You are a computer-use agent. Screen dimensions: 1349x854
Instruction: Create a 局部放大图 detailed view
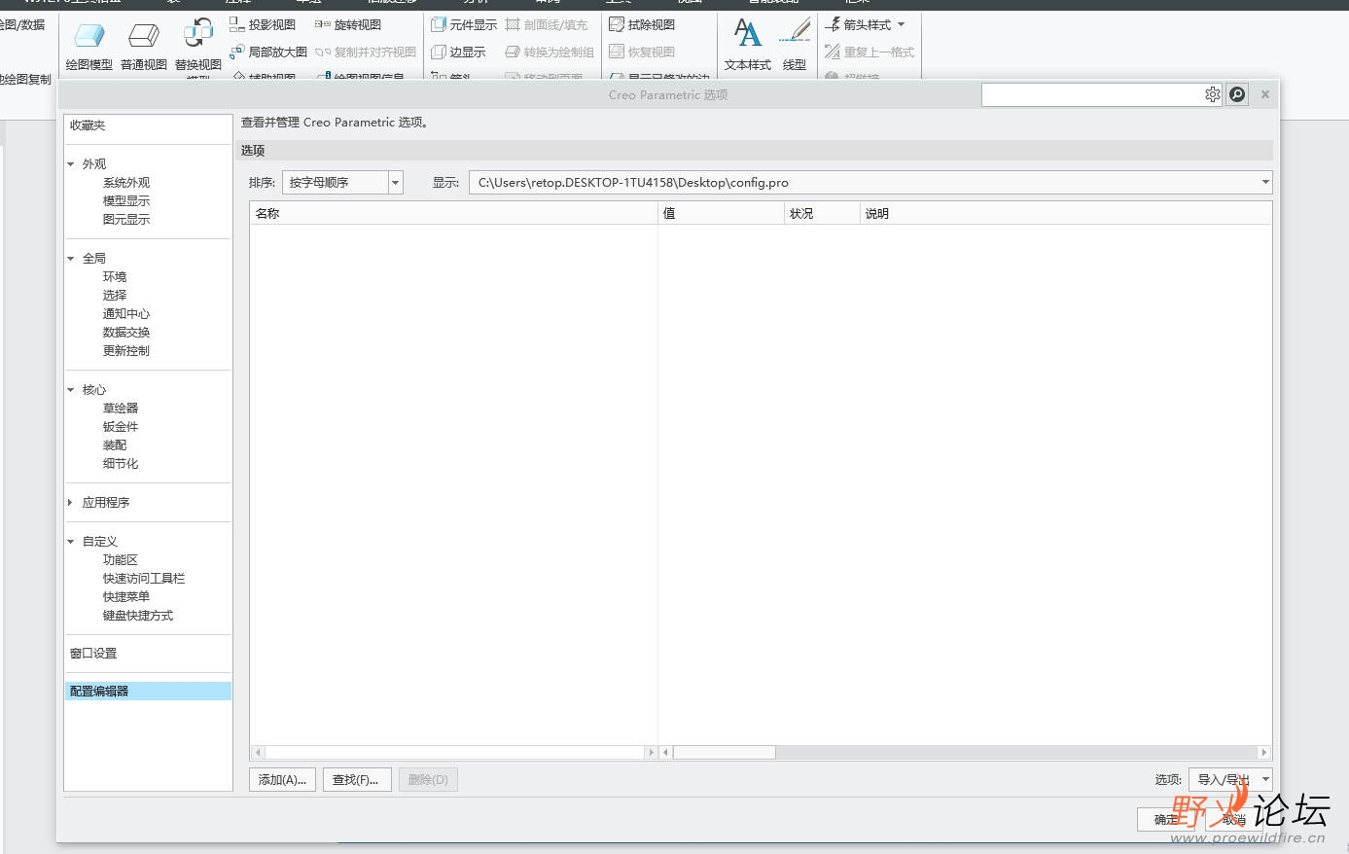pyautogui.click(x=268, y=52)
